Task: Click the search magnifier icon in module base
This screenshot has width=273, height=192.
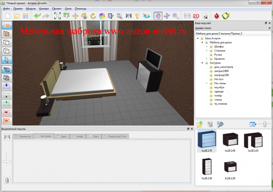Action: coord(220,124)
